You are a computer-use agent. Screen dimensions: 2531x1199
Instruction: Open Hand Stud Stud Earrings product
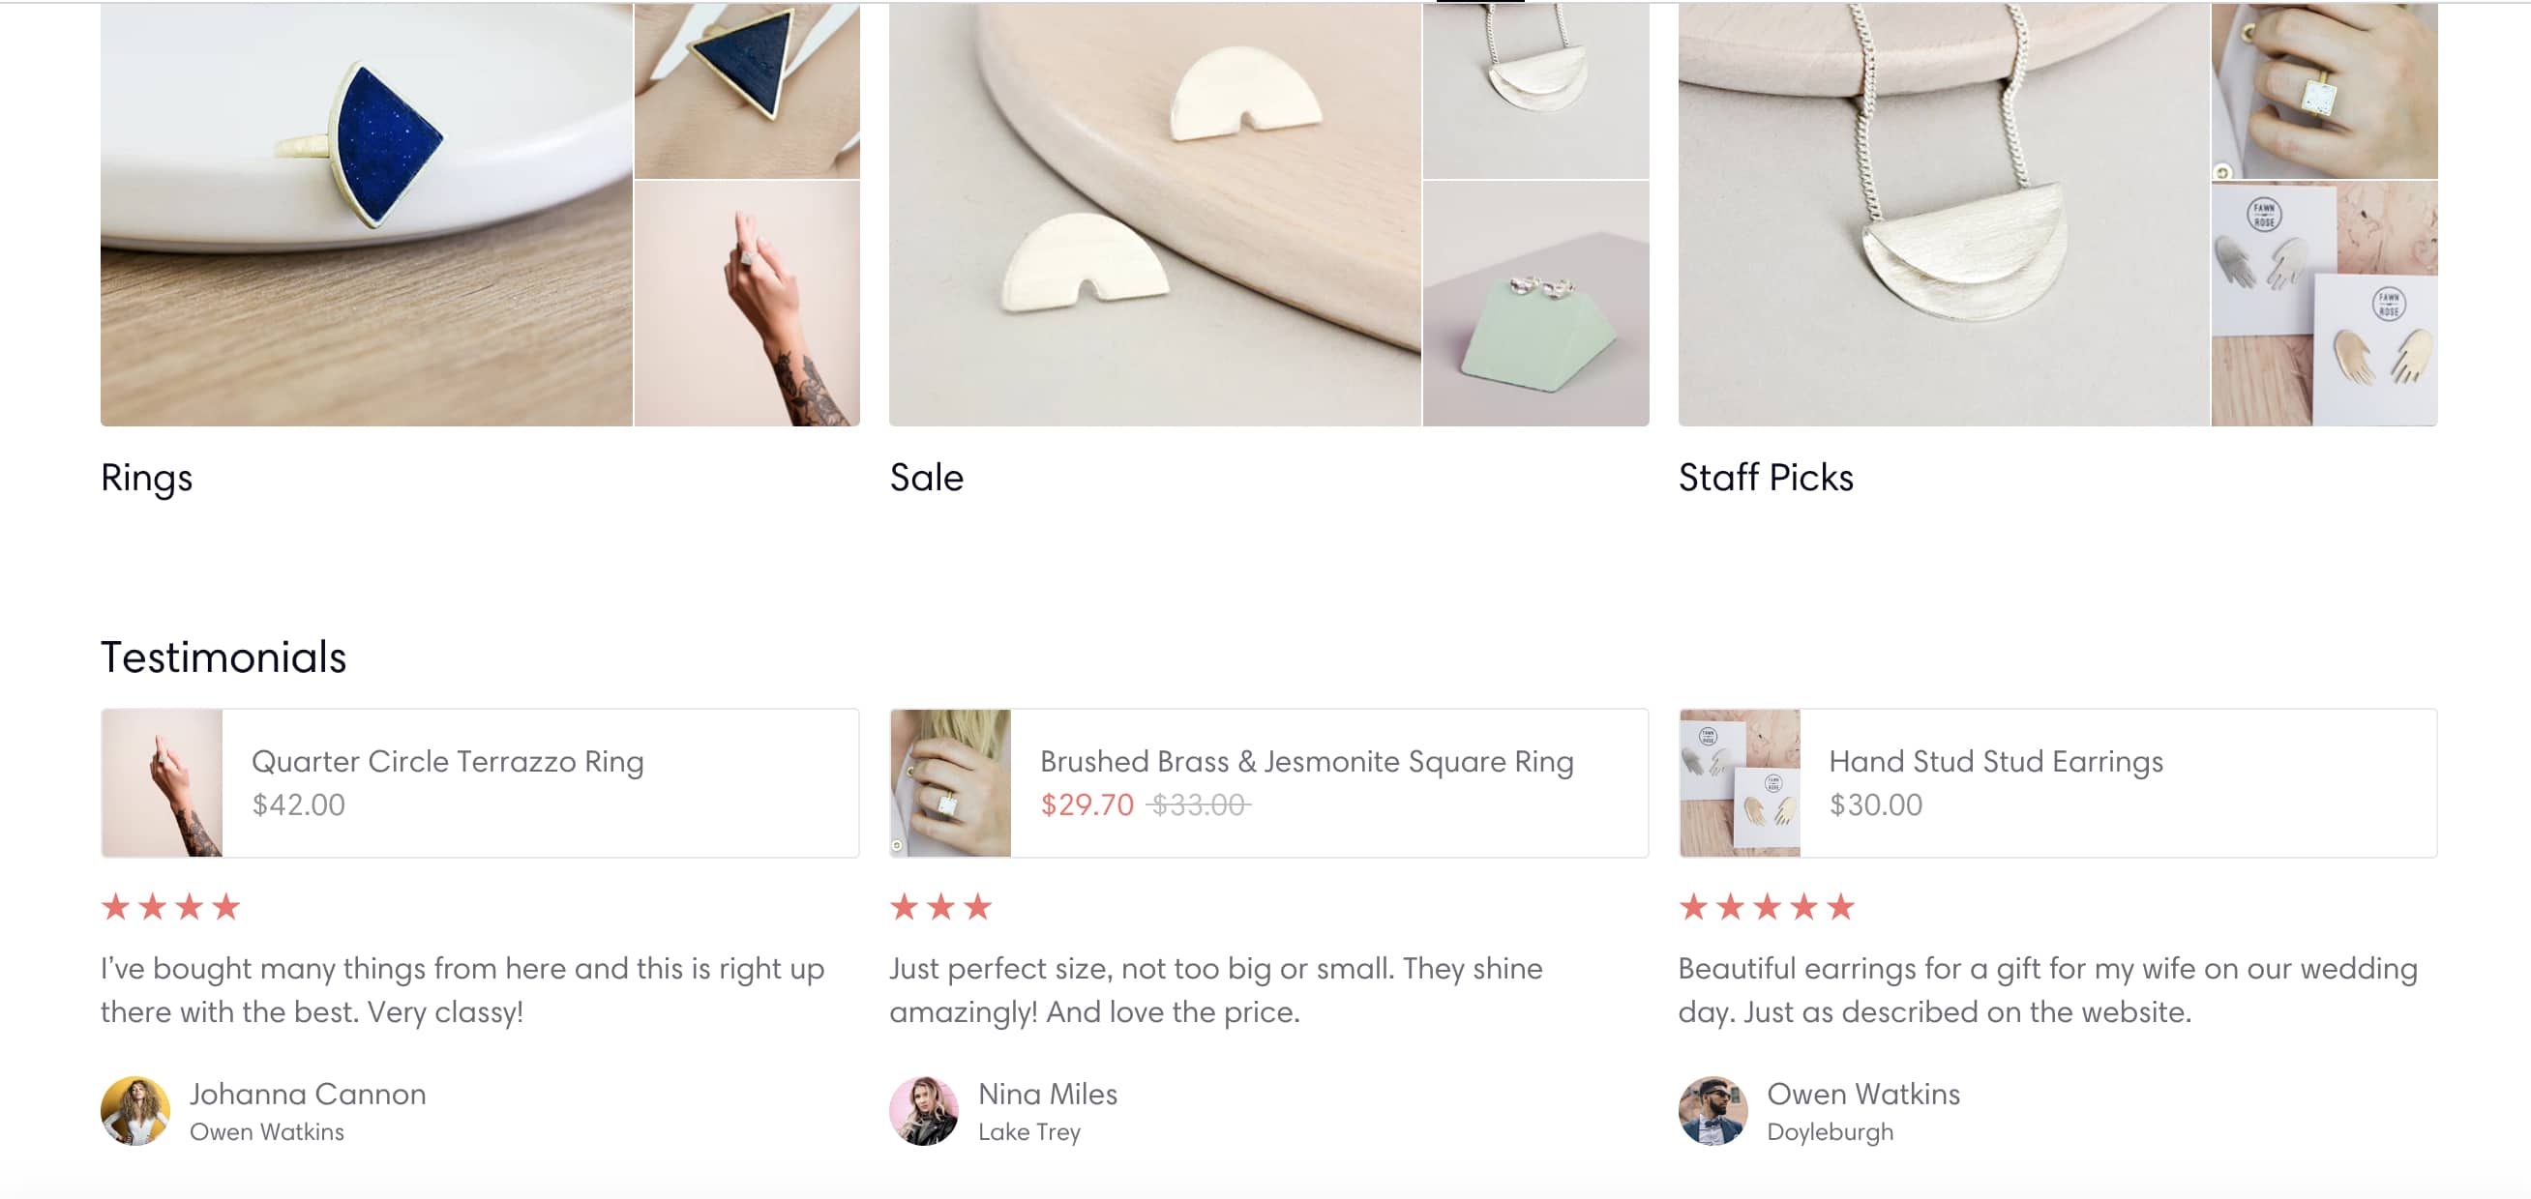[1995, 762]
